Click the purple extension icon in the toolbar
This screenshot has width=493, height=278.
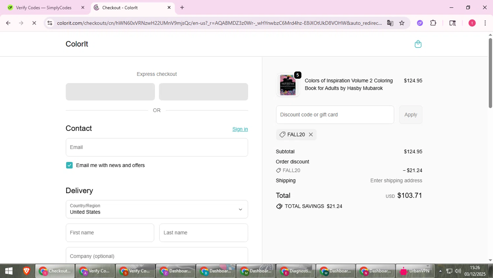[x=420, y=23]
